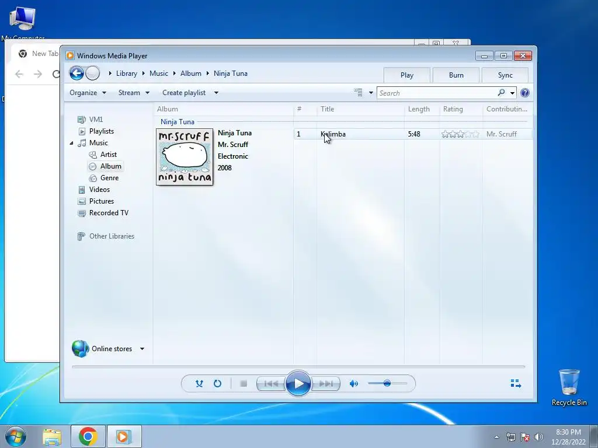Expand the View options dropdown arrow

[x=371, y=93]
